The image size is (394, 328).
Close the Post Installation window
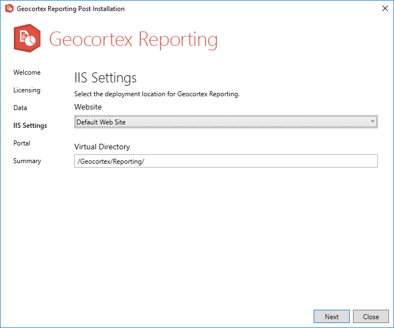click(385, 8)
